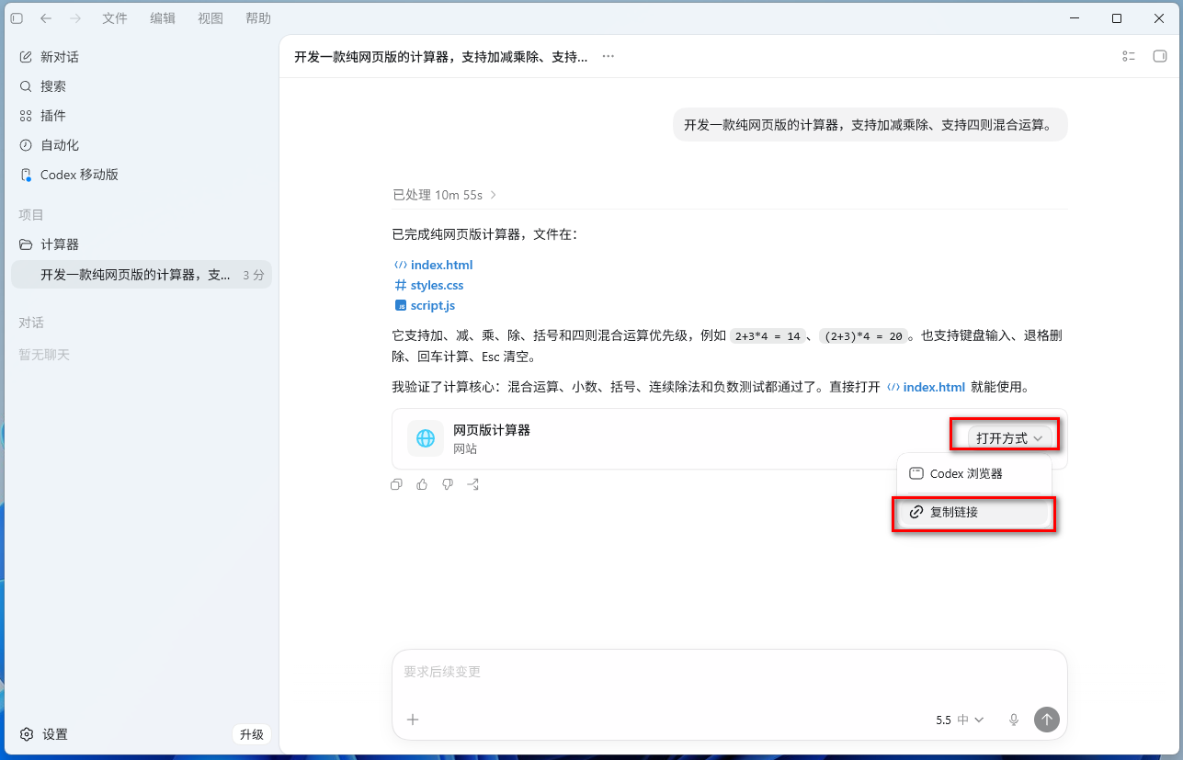Open the 文件 menu
This screenshot has height=760, width=1183.
pos(115,18)
